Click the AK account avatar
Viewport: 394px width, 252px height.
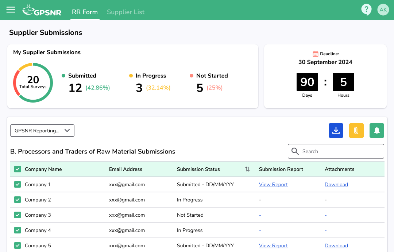click(x=383, y=9)
